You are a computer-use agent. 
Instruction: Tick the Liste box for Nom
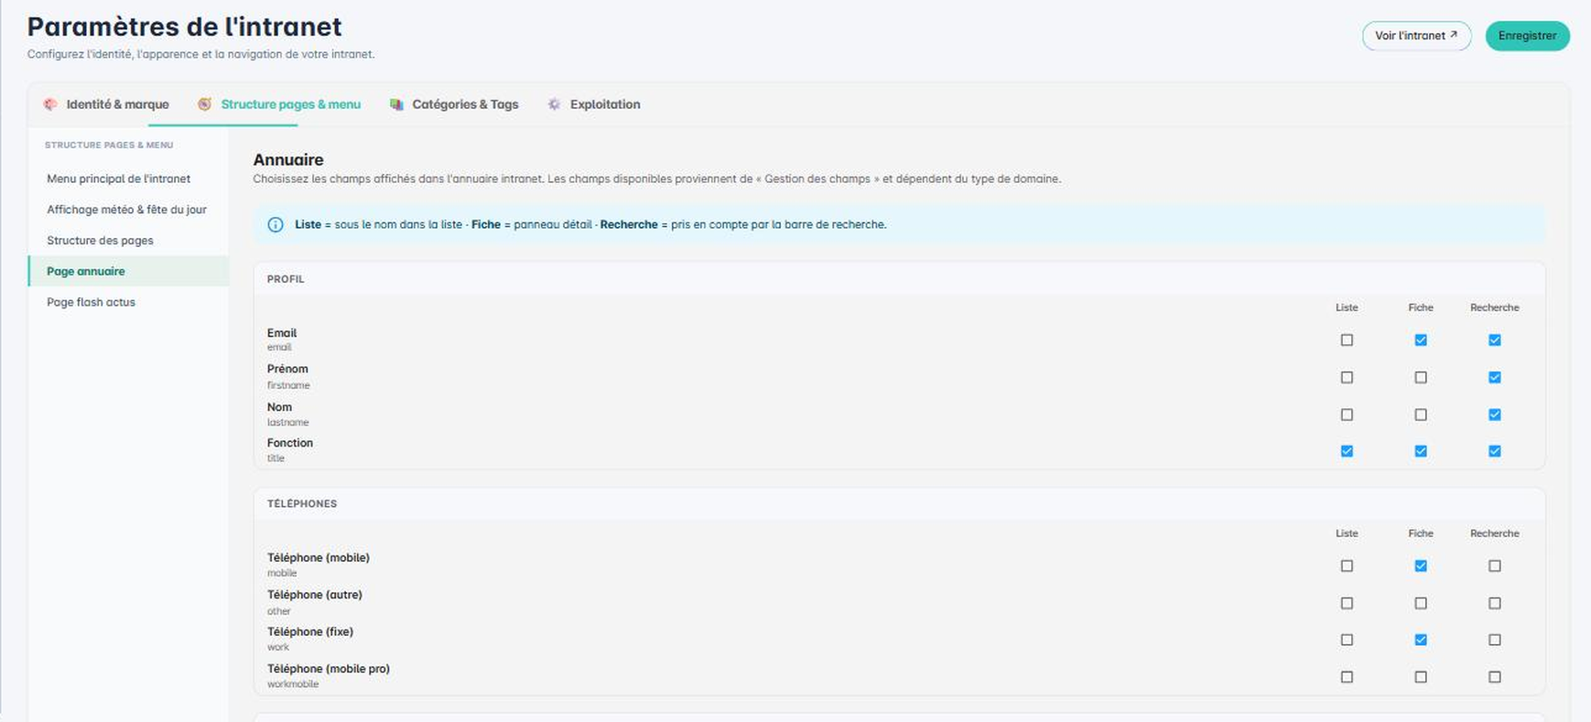[x=1347, y=415]
